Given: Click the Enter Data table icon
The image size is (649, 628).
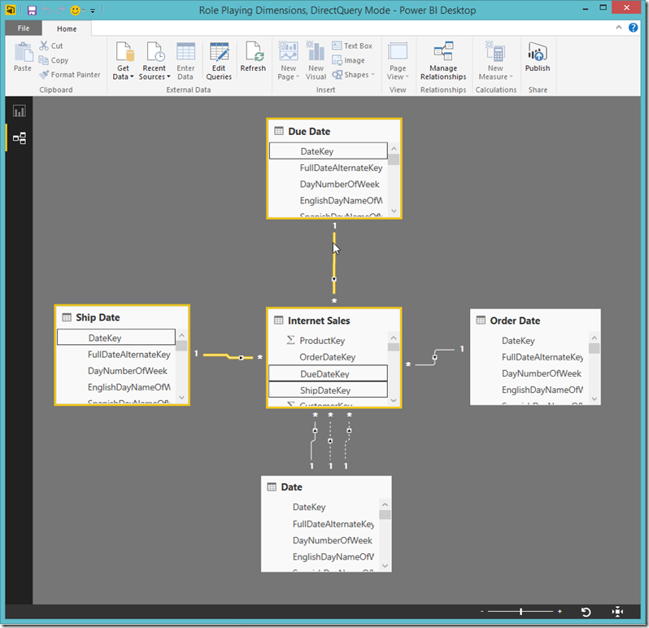Looking at the screenshot, I should tap(186, 52).
